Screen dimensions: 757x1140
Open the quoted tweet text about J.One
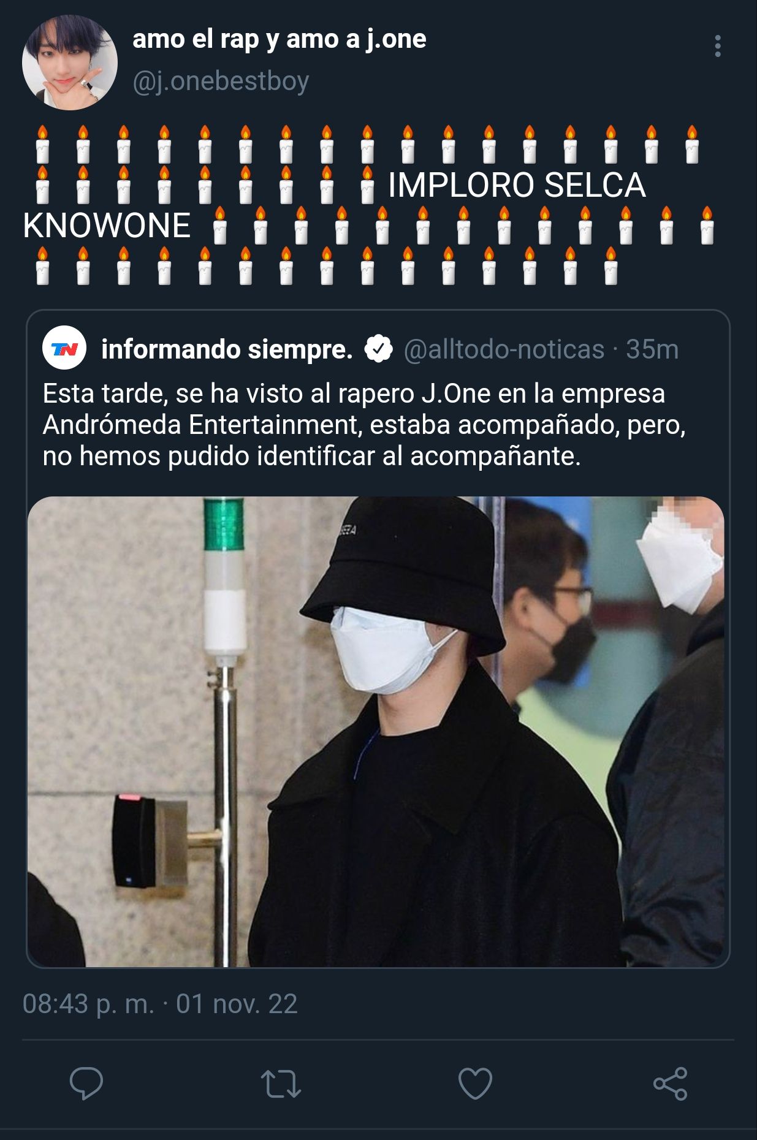pos(364,425)
